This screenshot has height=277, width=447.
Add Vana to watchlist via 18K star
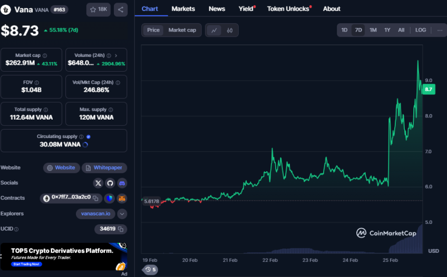[98, 9]
